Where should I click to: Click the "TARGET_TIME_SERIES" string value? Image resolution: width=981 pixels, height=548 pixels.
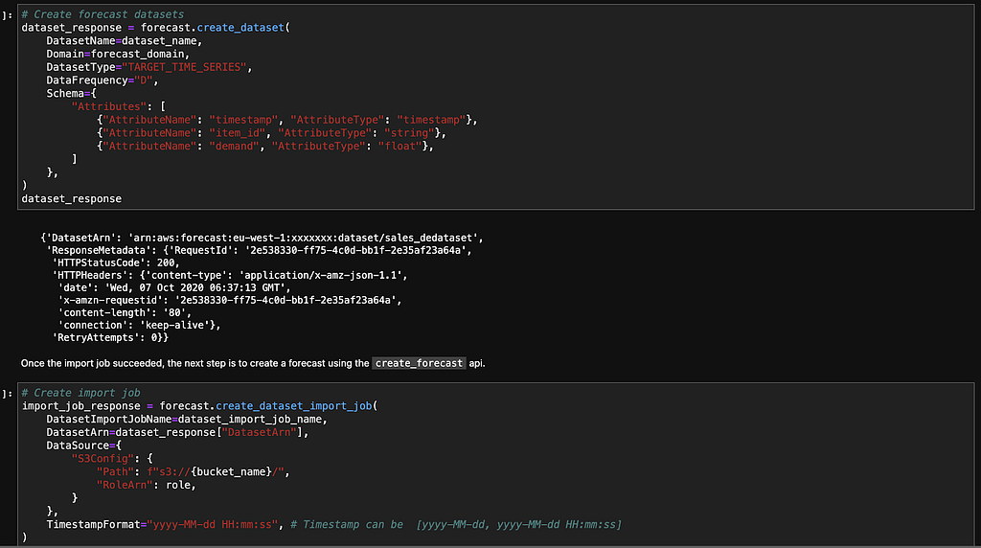(184, 67)
